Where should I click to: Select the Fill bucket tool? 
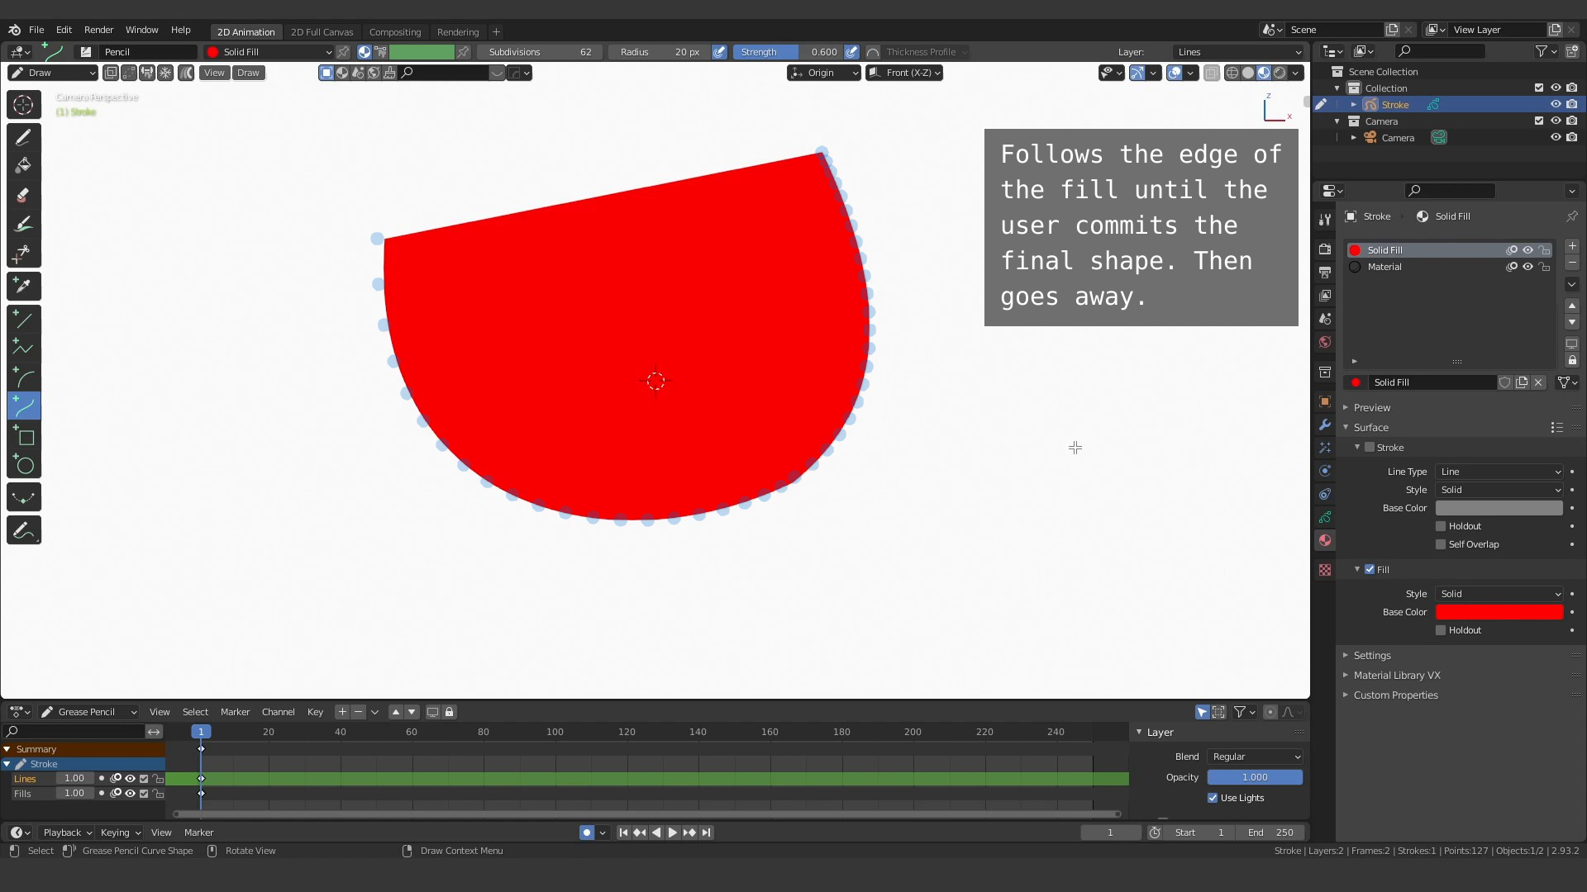point(23,165)
